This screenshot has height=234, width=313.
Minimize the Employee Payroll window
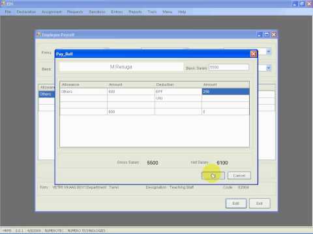point(260,34)
